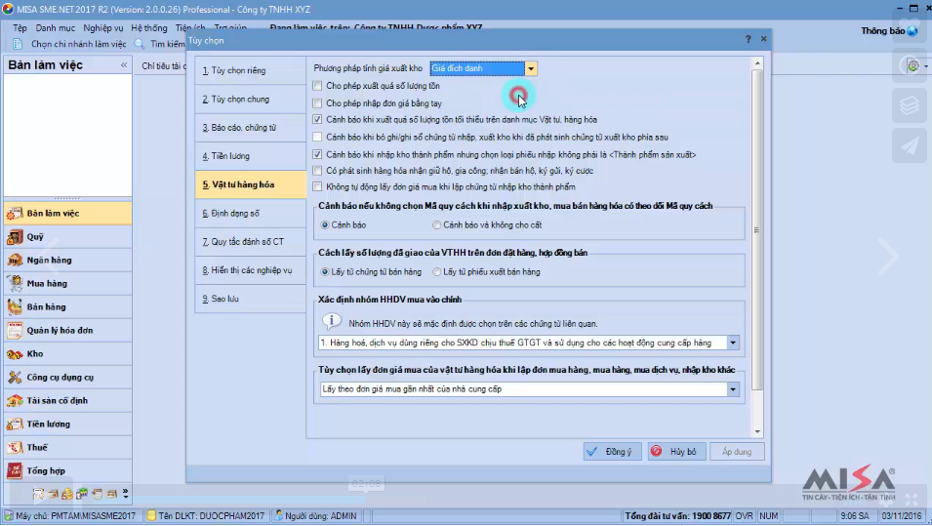Open the Công cụ dụng cụ icon

pos(15,378)
